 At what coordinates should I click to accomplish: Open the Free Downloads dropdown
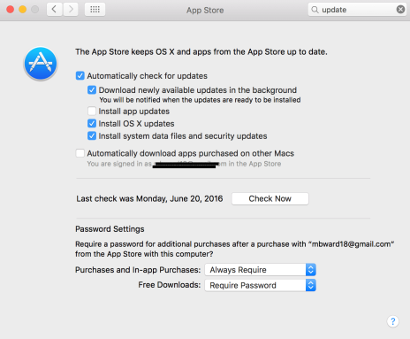pos(261,285)
